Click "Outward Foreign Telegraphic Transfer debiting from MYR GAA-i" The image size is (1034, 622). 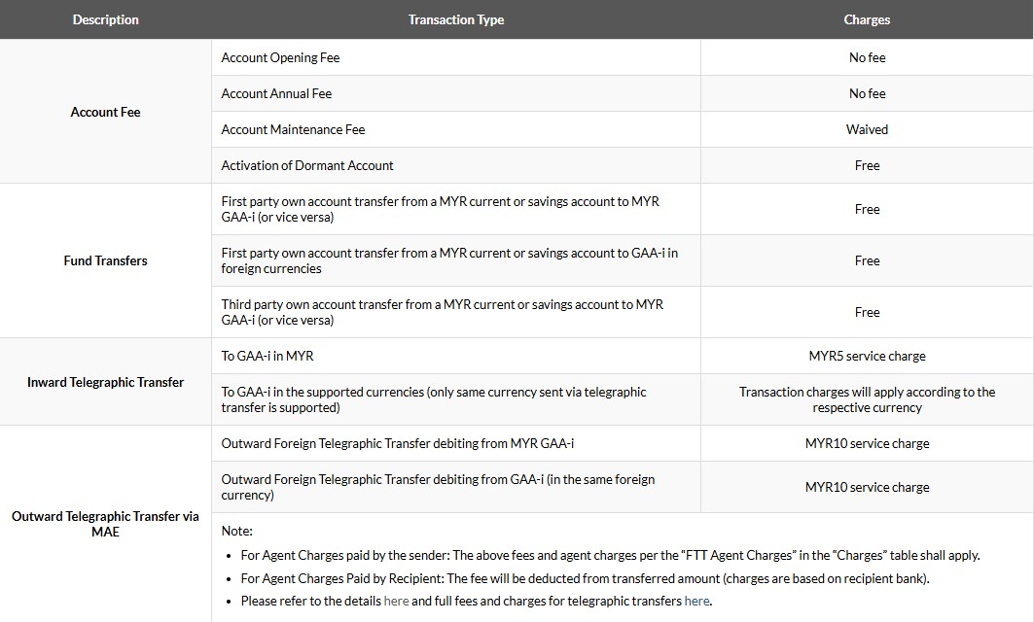397,443
